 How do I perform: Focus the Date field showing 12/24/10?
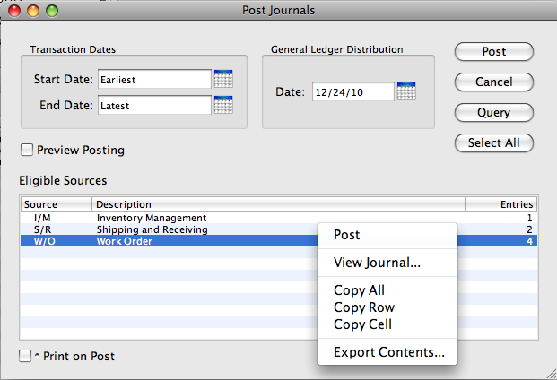point(352,91)
